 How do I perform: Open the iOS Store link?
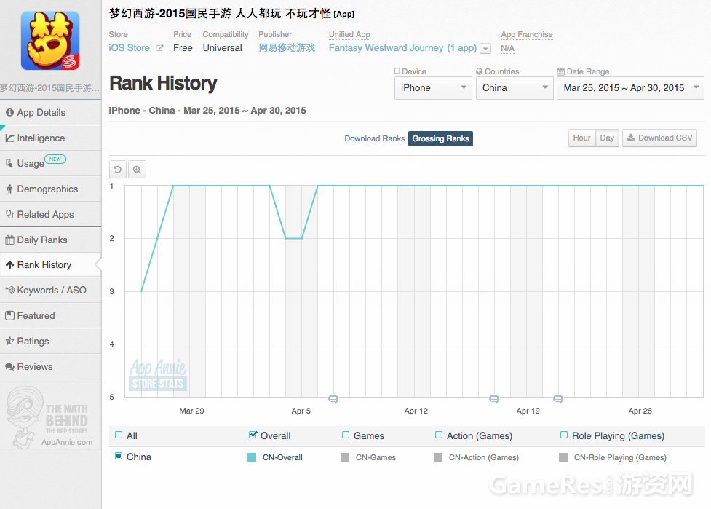point(130,47)
